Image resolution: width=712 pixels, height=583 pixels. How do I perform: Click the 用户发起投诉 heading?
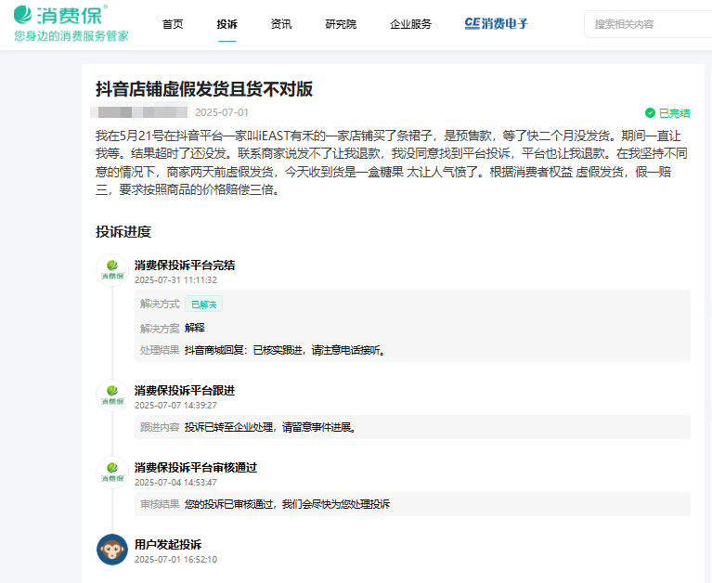168,544
